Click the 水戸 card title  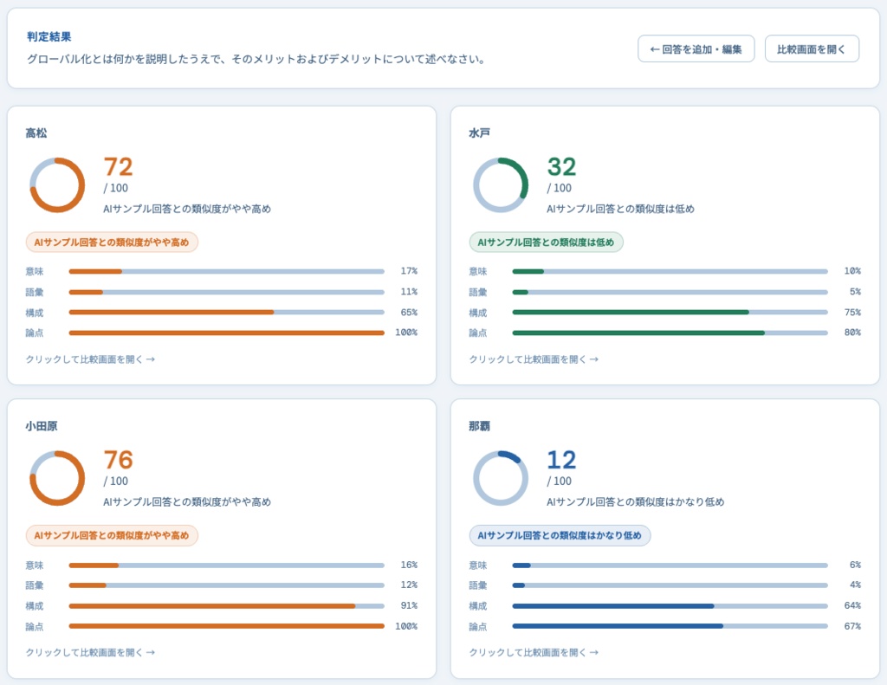[x=480, y=132]
